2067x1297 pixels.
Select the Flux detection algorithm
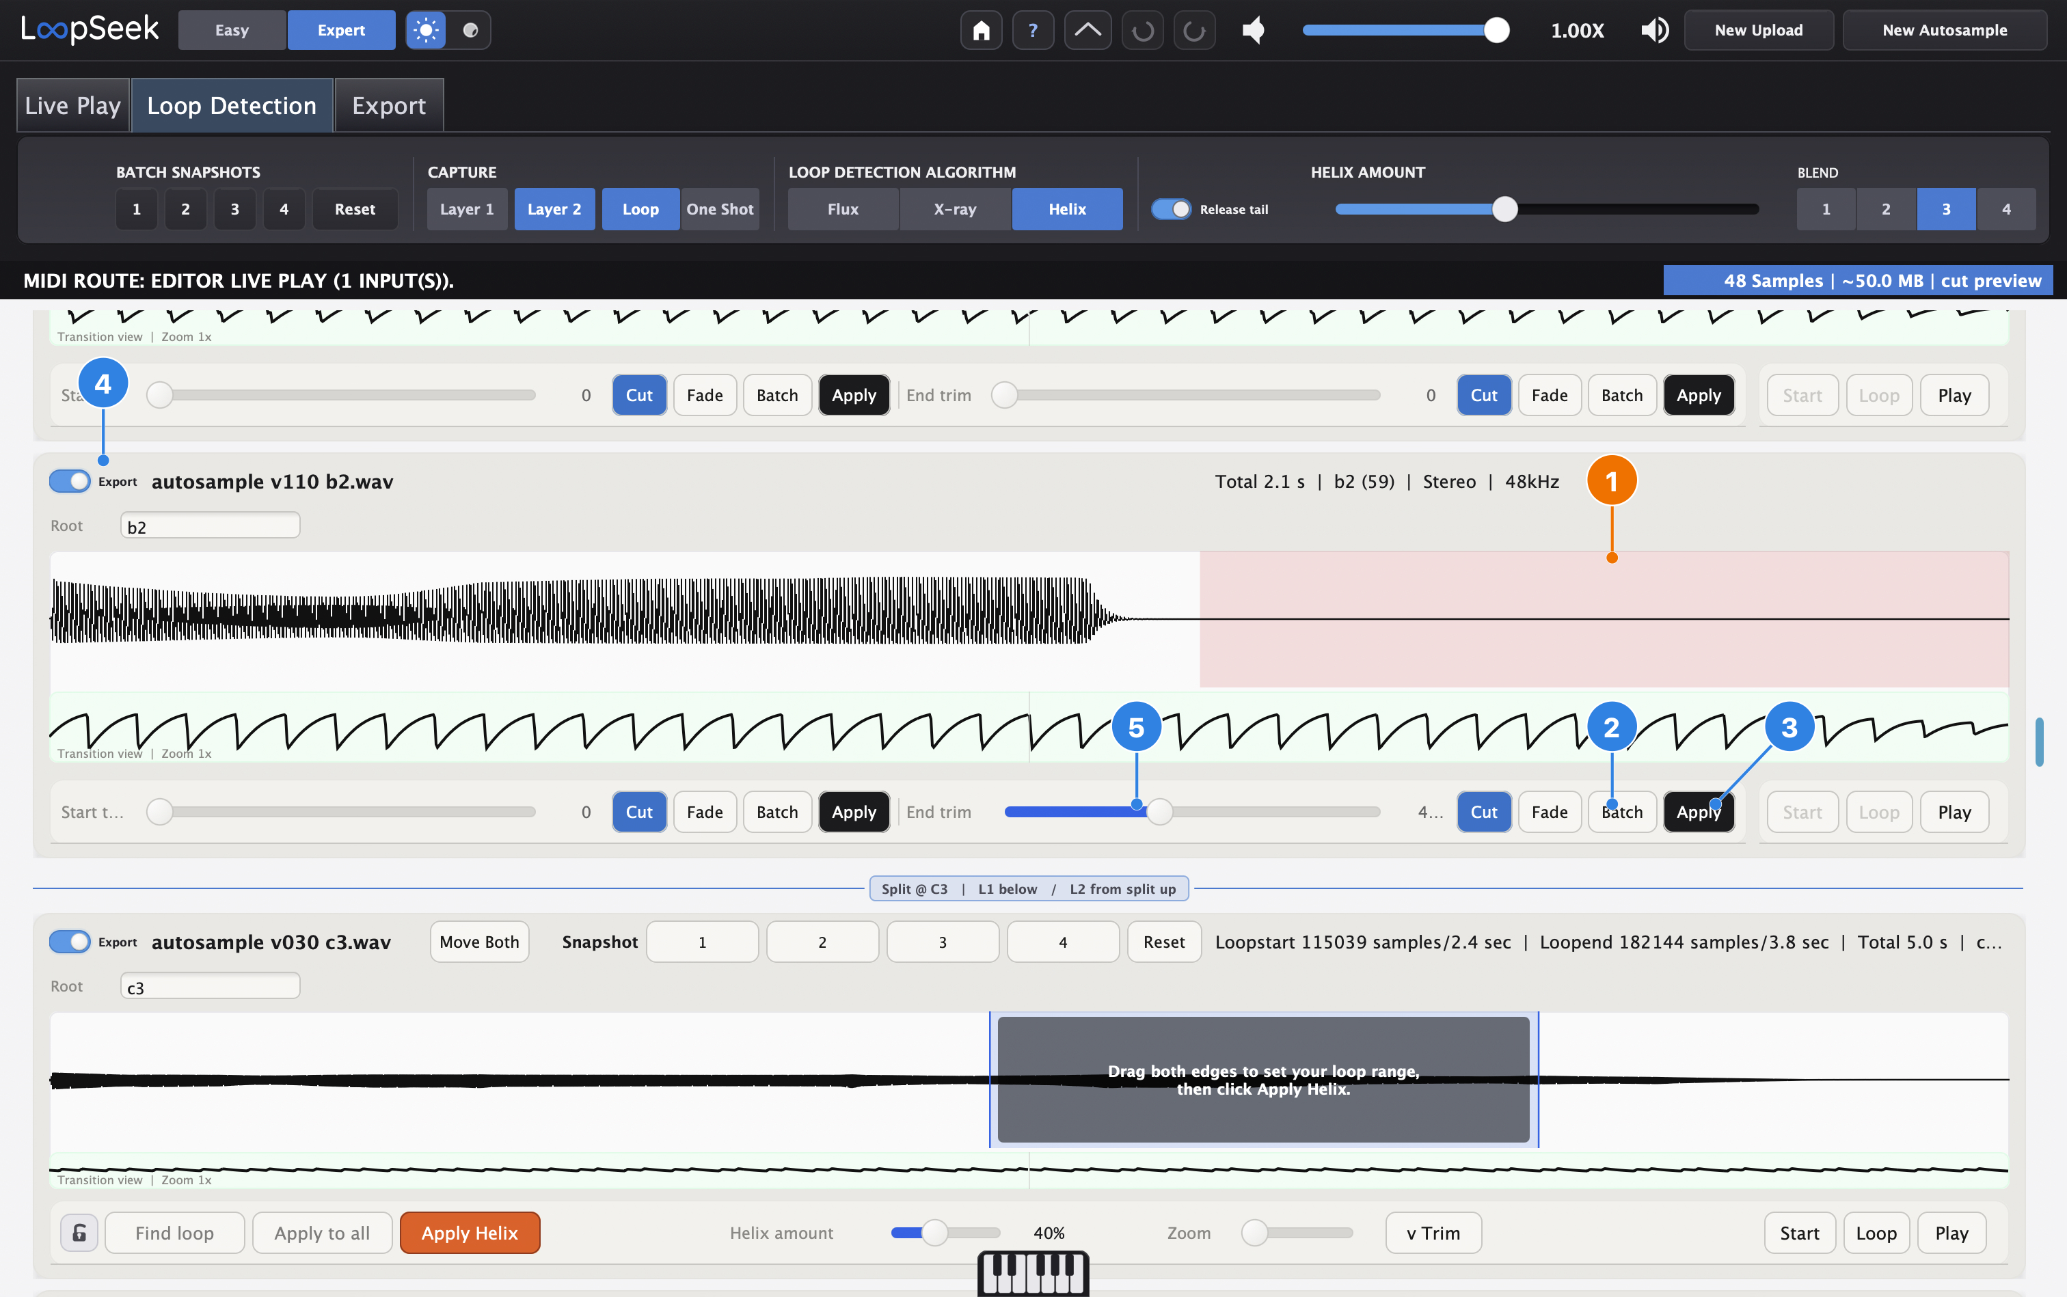click(x=843, y=209)
